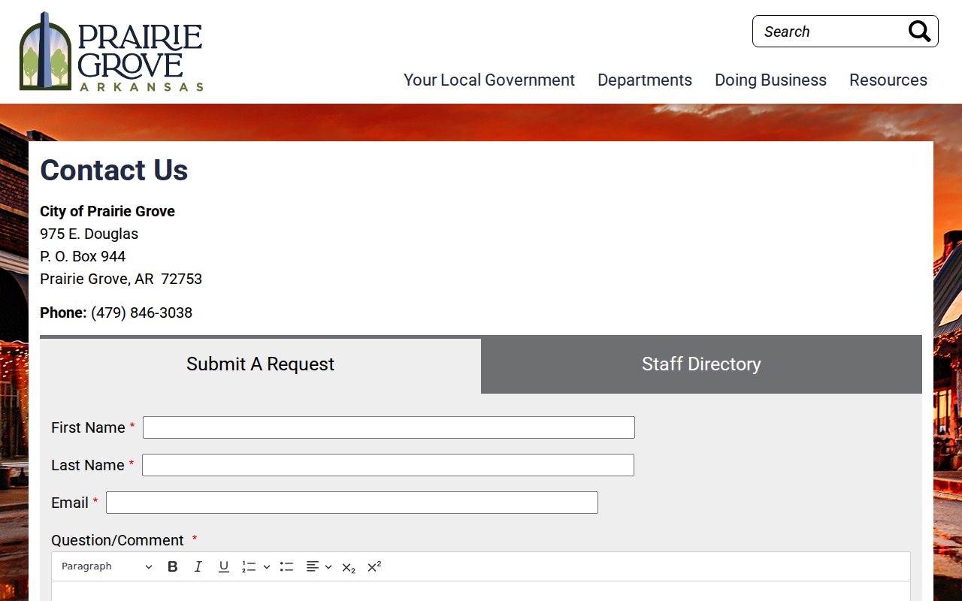
Task: Toggle italic formatting in comment editor
Action: click(x=198, y=566)
